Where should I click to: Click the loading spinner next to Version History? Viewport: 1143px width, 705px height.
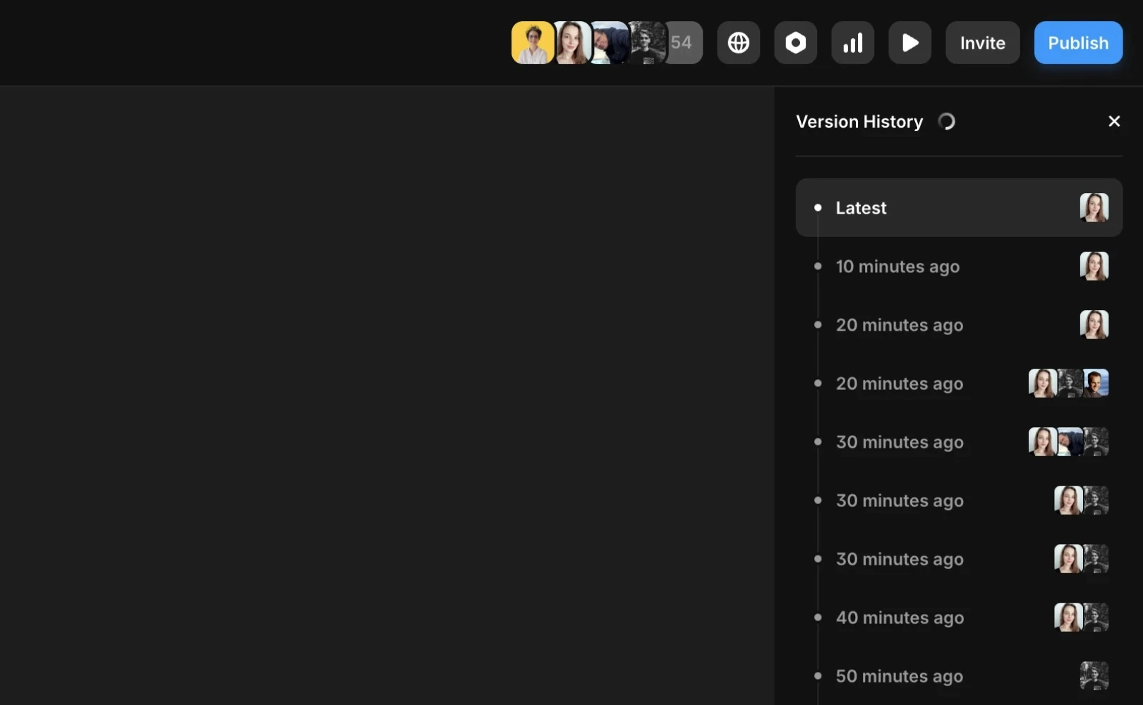tap(946, 121)
